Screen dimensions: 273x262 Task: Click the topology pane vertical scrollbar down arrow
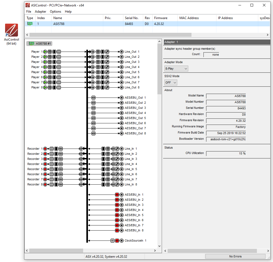[160, 246]
